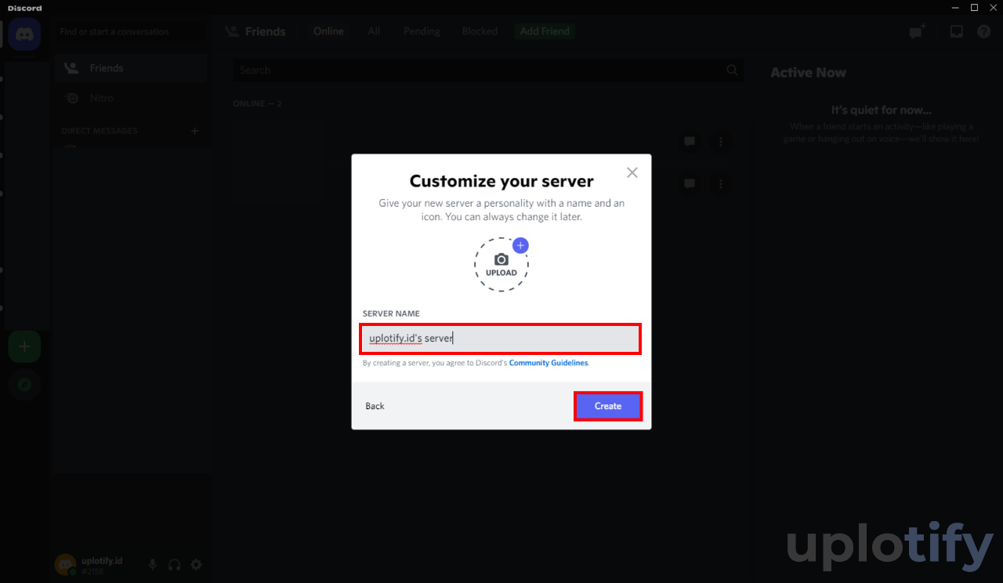
Task: Focus the Server Name input field
Action: pyautogui.click(x=501, y=339)
